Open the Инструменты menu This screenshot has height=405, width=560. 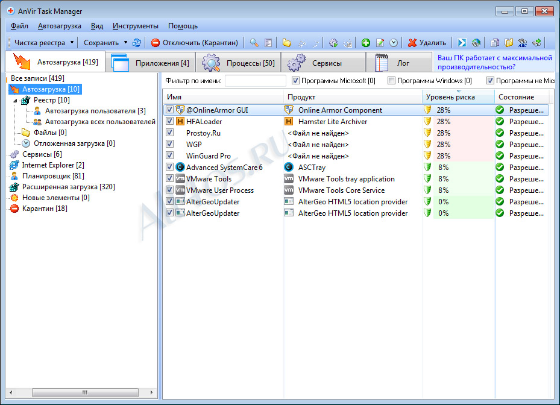(x=136, y=26)
